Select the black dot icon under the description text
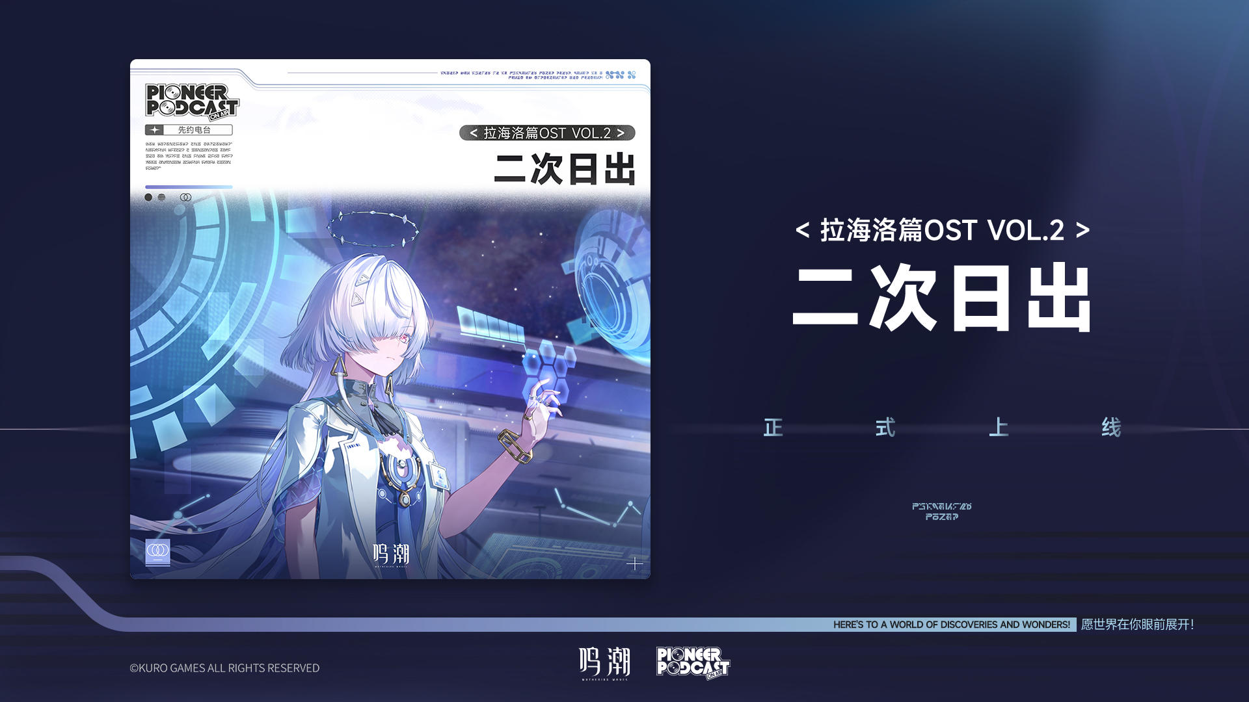 click(148, 196)
